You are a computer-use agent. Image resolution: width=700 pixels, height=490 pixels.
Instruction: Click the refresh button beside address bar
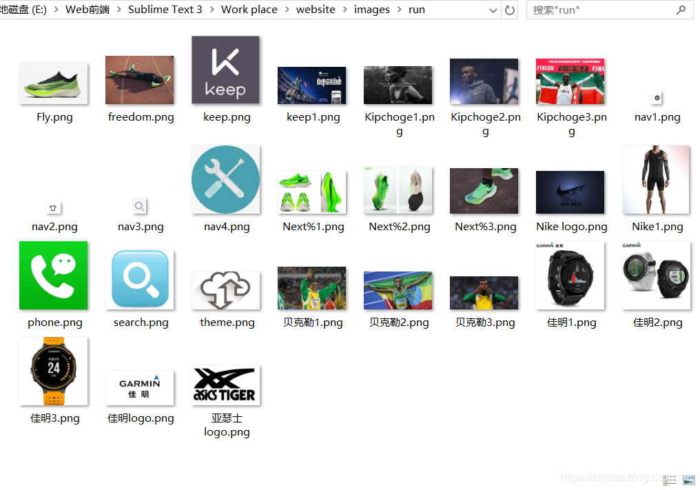pyautogui.click(x=509, y=10)
